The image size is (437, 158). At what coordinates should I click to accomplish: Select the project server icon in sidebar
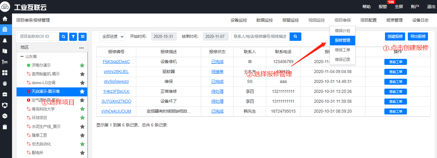click(x=5, y=29)
